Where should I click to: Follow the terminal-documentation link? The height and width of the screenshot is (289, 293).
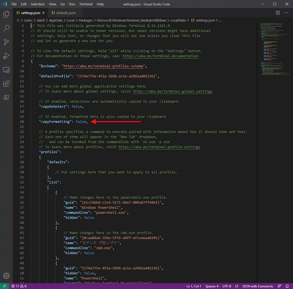pos(160,56)
